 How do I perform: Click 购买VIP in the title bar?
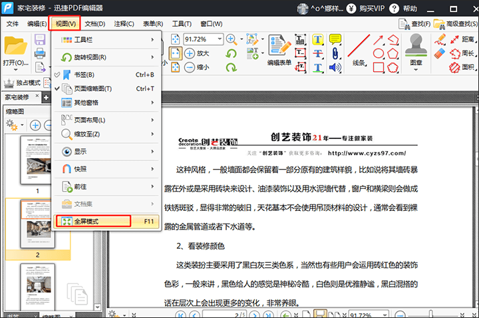pos(370,8)
